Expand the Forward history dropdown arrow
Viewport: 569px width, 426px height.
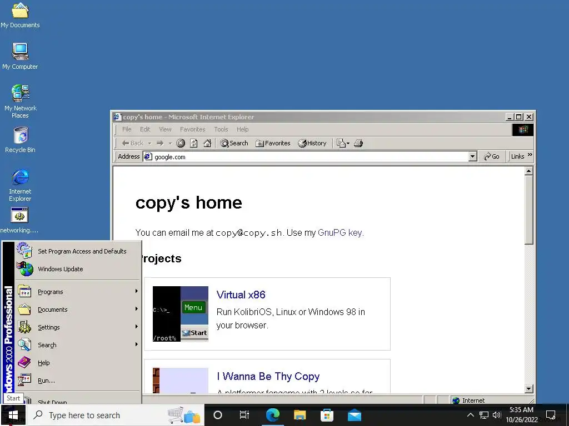[x=170, y=144]
